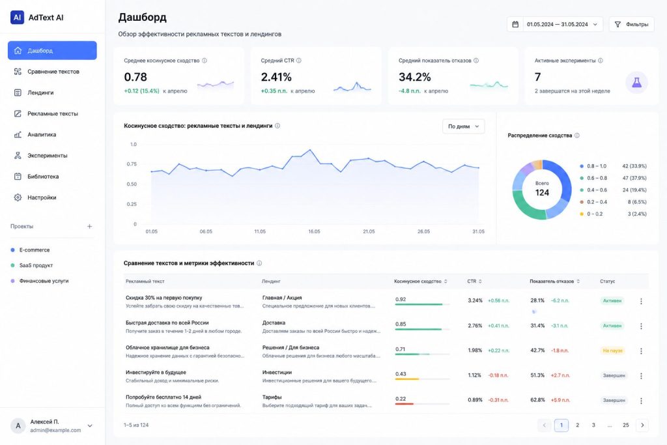This screenshot has width=667, height=445.
Task: Open Рекламные тексты in sidebar
Action: coord(52,113)
